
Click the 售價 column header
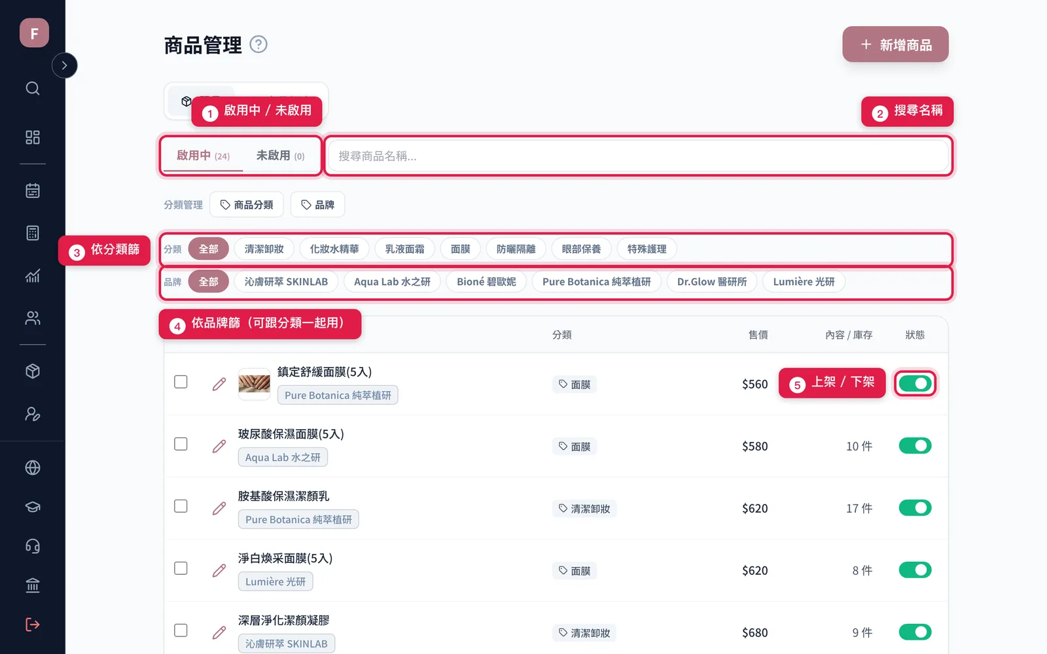pyautogui.click(x=758, y=335)
